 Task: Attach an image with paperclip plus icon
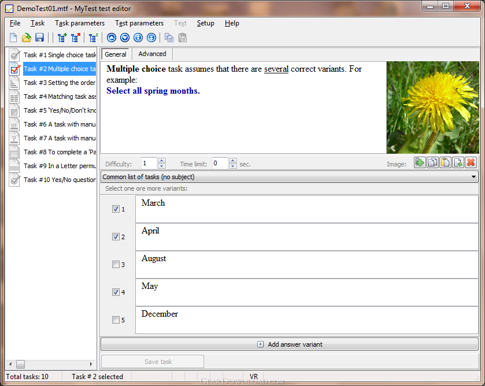(420, 162)
